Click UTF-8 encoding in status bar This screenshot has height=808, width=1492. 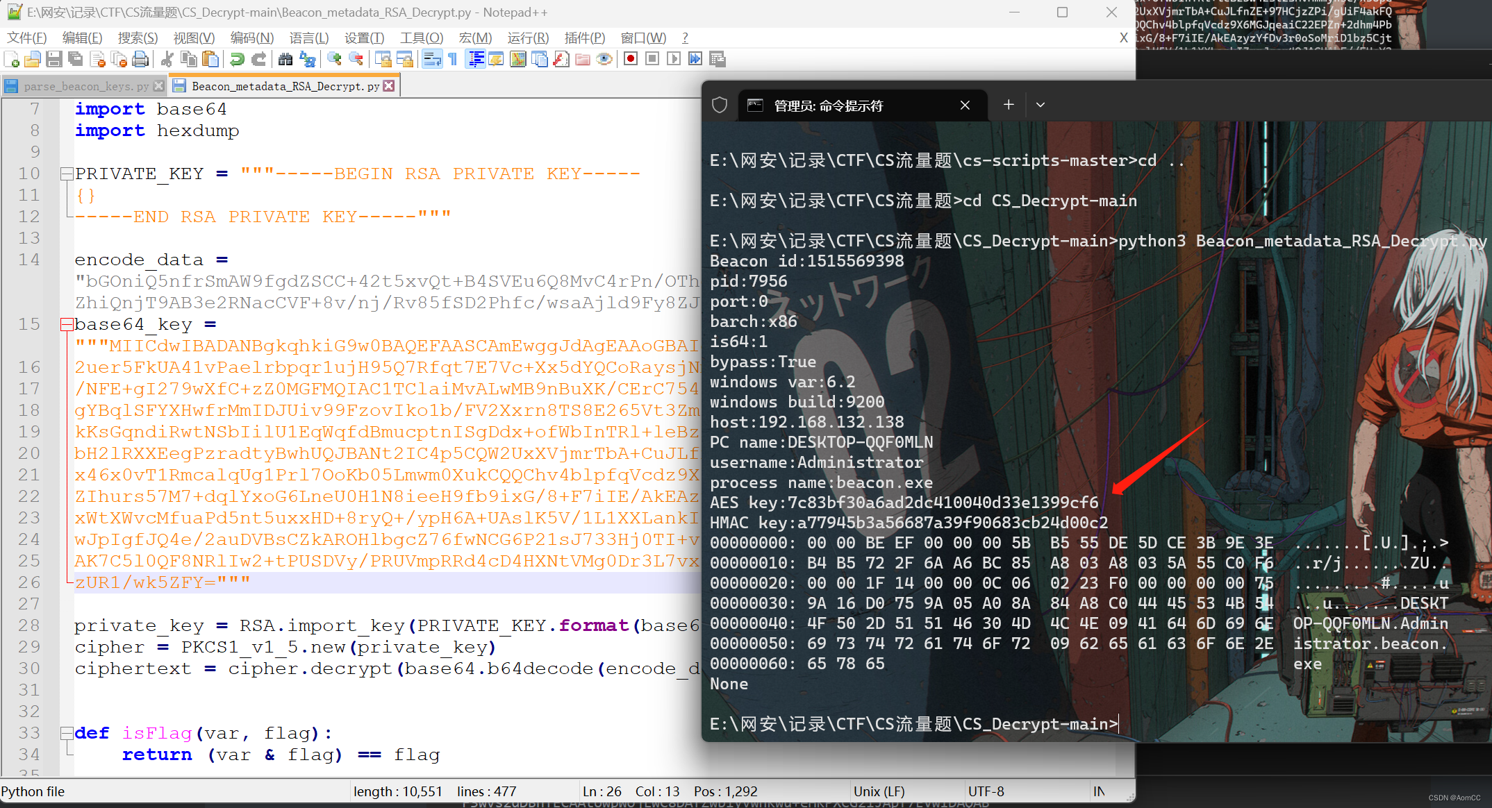(x=986, y=791)
